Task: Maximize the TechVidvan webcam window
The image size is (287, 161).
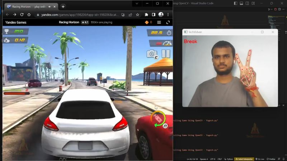Action: [x=262, y=32]
